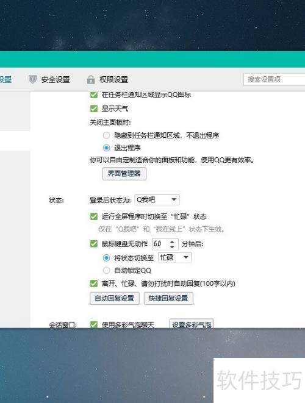Open 快捷回复设置
Viewport: 305px width, 403px height.
(x=168, y=298)
